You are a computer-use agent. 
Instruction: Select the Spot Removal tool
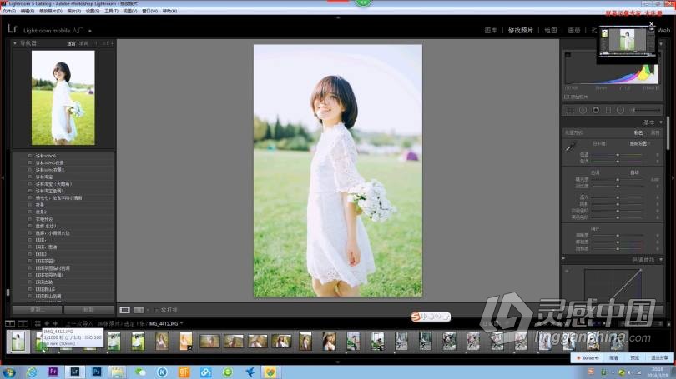tap(583, 111)
